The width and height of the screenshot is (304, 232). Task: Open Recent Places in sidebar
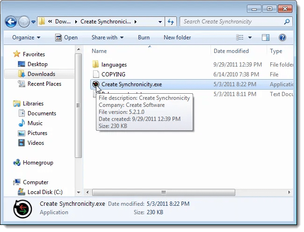pyautogui.click(x=44, y=84)
